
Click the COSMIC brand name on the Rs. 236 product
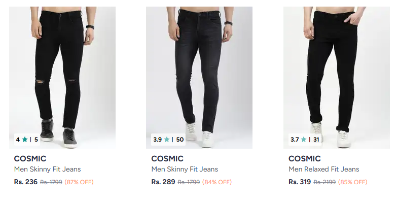tap(30, 158)
